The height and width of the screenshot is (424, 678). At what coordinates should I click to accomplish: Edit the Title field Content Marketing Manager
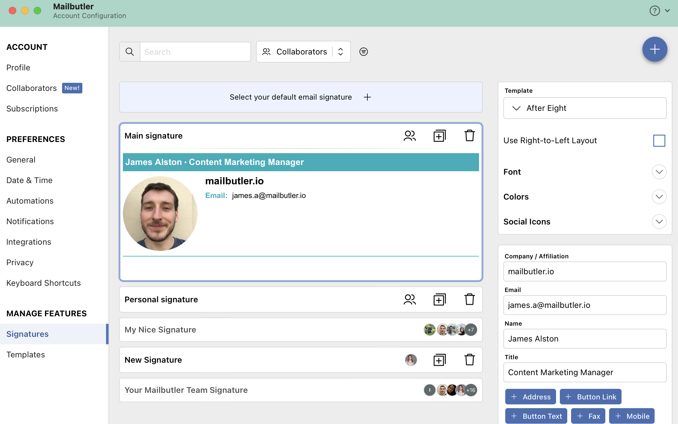pos(585,372)
